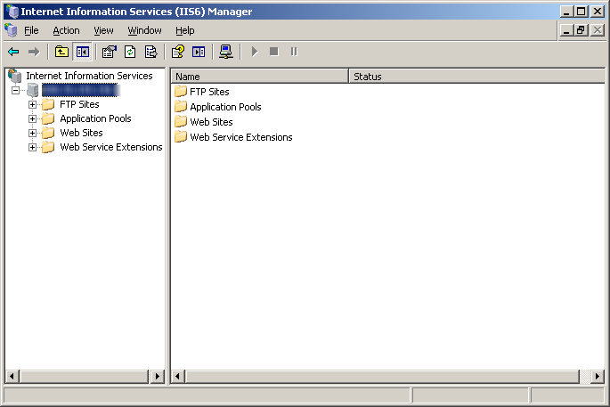Maximize the IIS Manager main window

coord(582,12)
